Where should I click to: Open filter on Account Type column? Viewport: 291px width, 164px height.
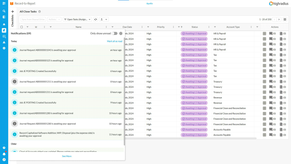[215, 27]
